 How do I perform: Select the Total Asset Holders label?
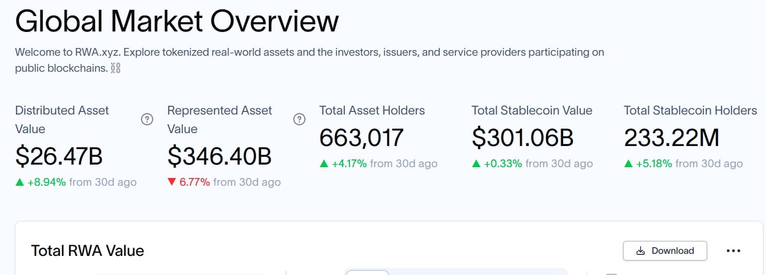(x=372, y=110)
